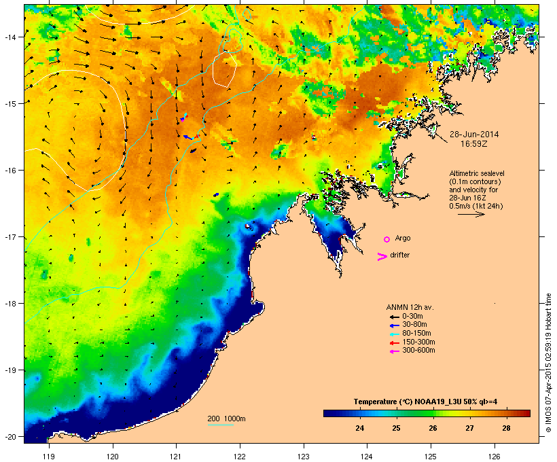Click the colorbar tick label 26
557x462 pixels.
(x=433, y=428)
